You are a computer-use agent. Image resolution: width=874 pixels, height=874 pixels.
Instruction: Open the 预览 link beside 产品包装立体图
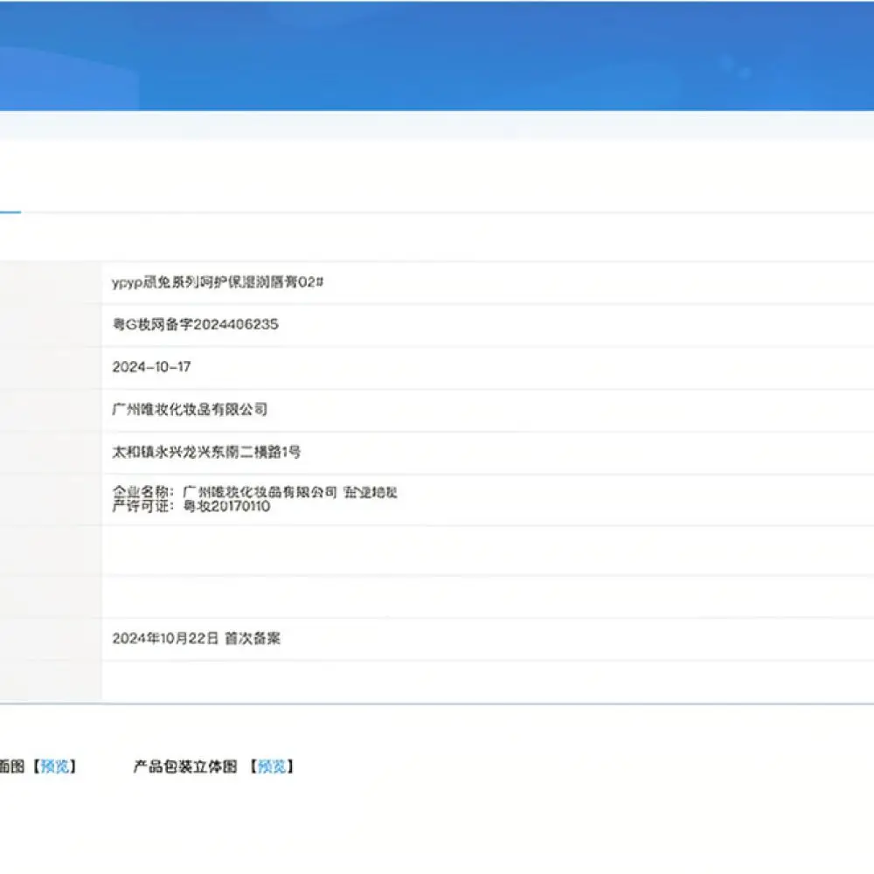pyautogui.click(x=272, y=767)
